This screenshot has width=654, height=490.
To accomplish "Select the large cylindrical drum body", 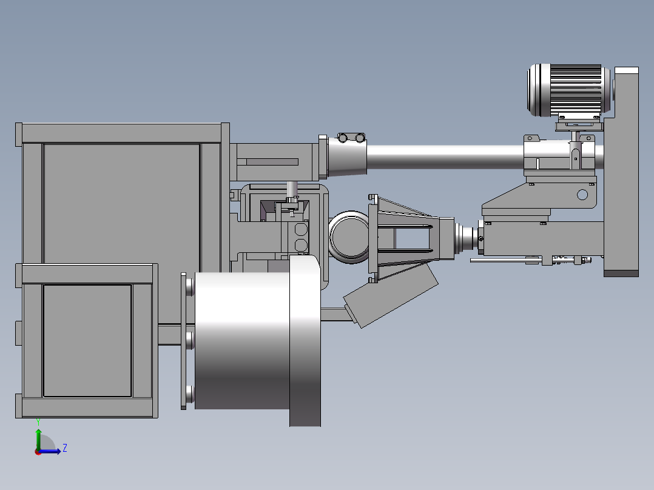I will click(x=242, y=341).
